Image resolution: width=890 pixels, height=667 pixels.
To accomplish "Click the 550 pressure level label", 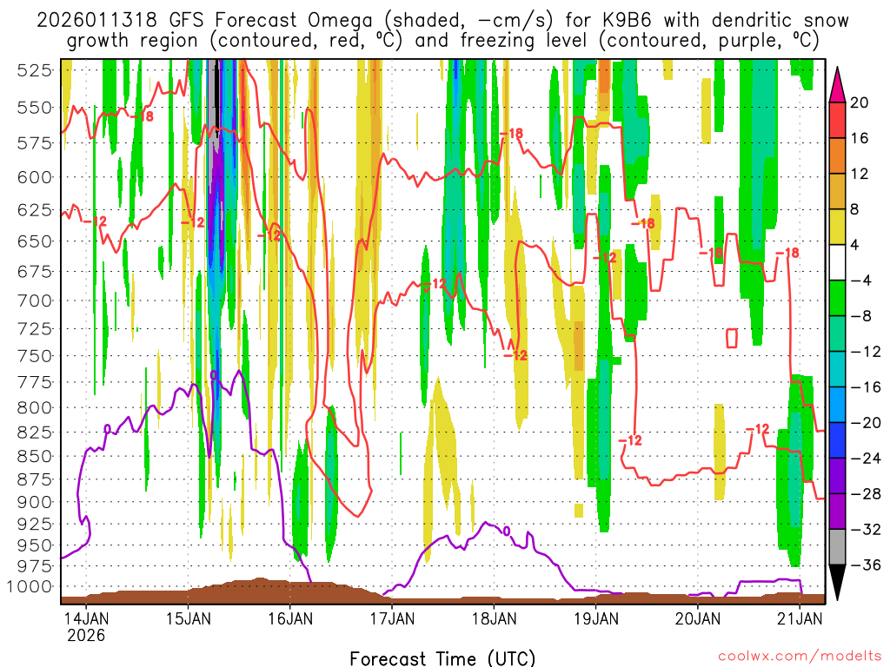I will coord(35,108).
